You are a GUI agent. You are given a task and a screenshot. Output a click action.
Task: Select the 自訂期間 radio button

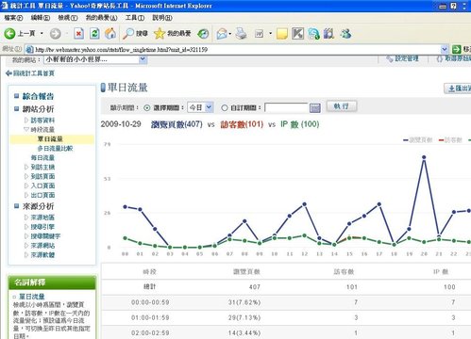225,107
